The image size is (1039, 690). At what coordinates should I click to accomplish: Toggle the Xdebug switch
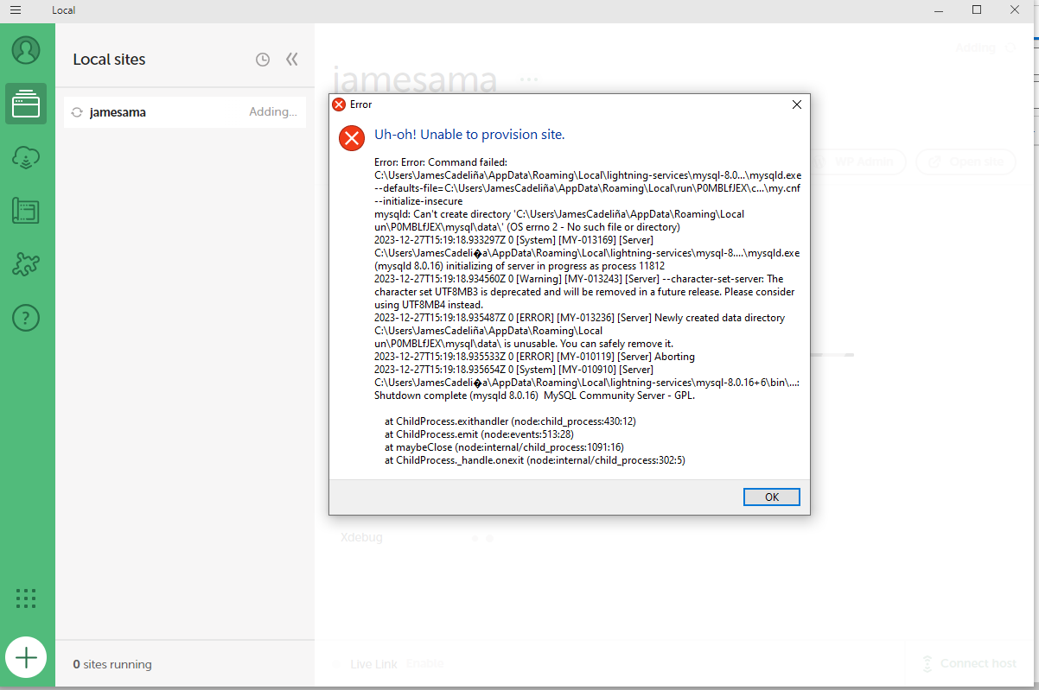(x=481, y=538)
